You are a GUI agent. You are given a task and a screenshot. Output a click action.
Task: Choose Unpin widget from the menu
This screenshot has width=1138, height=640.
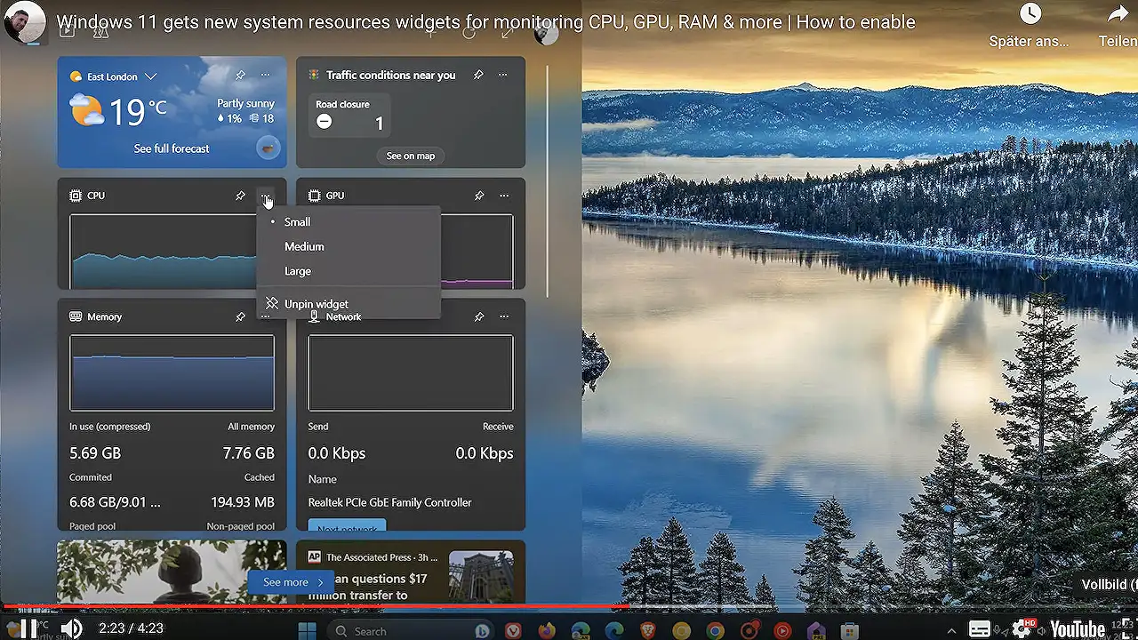317,303
